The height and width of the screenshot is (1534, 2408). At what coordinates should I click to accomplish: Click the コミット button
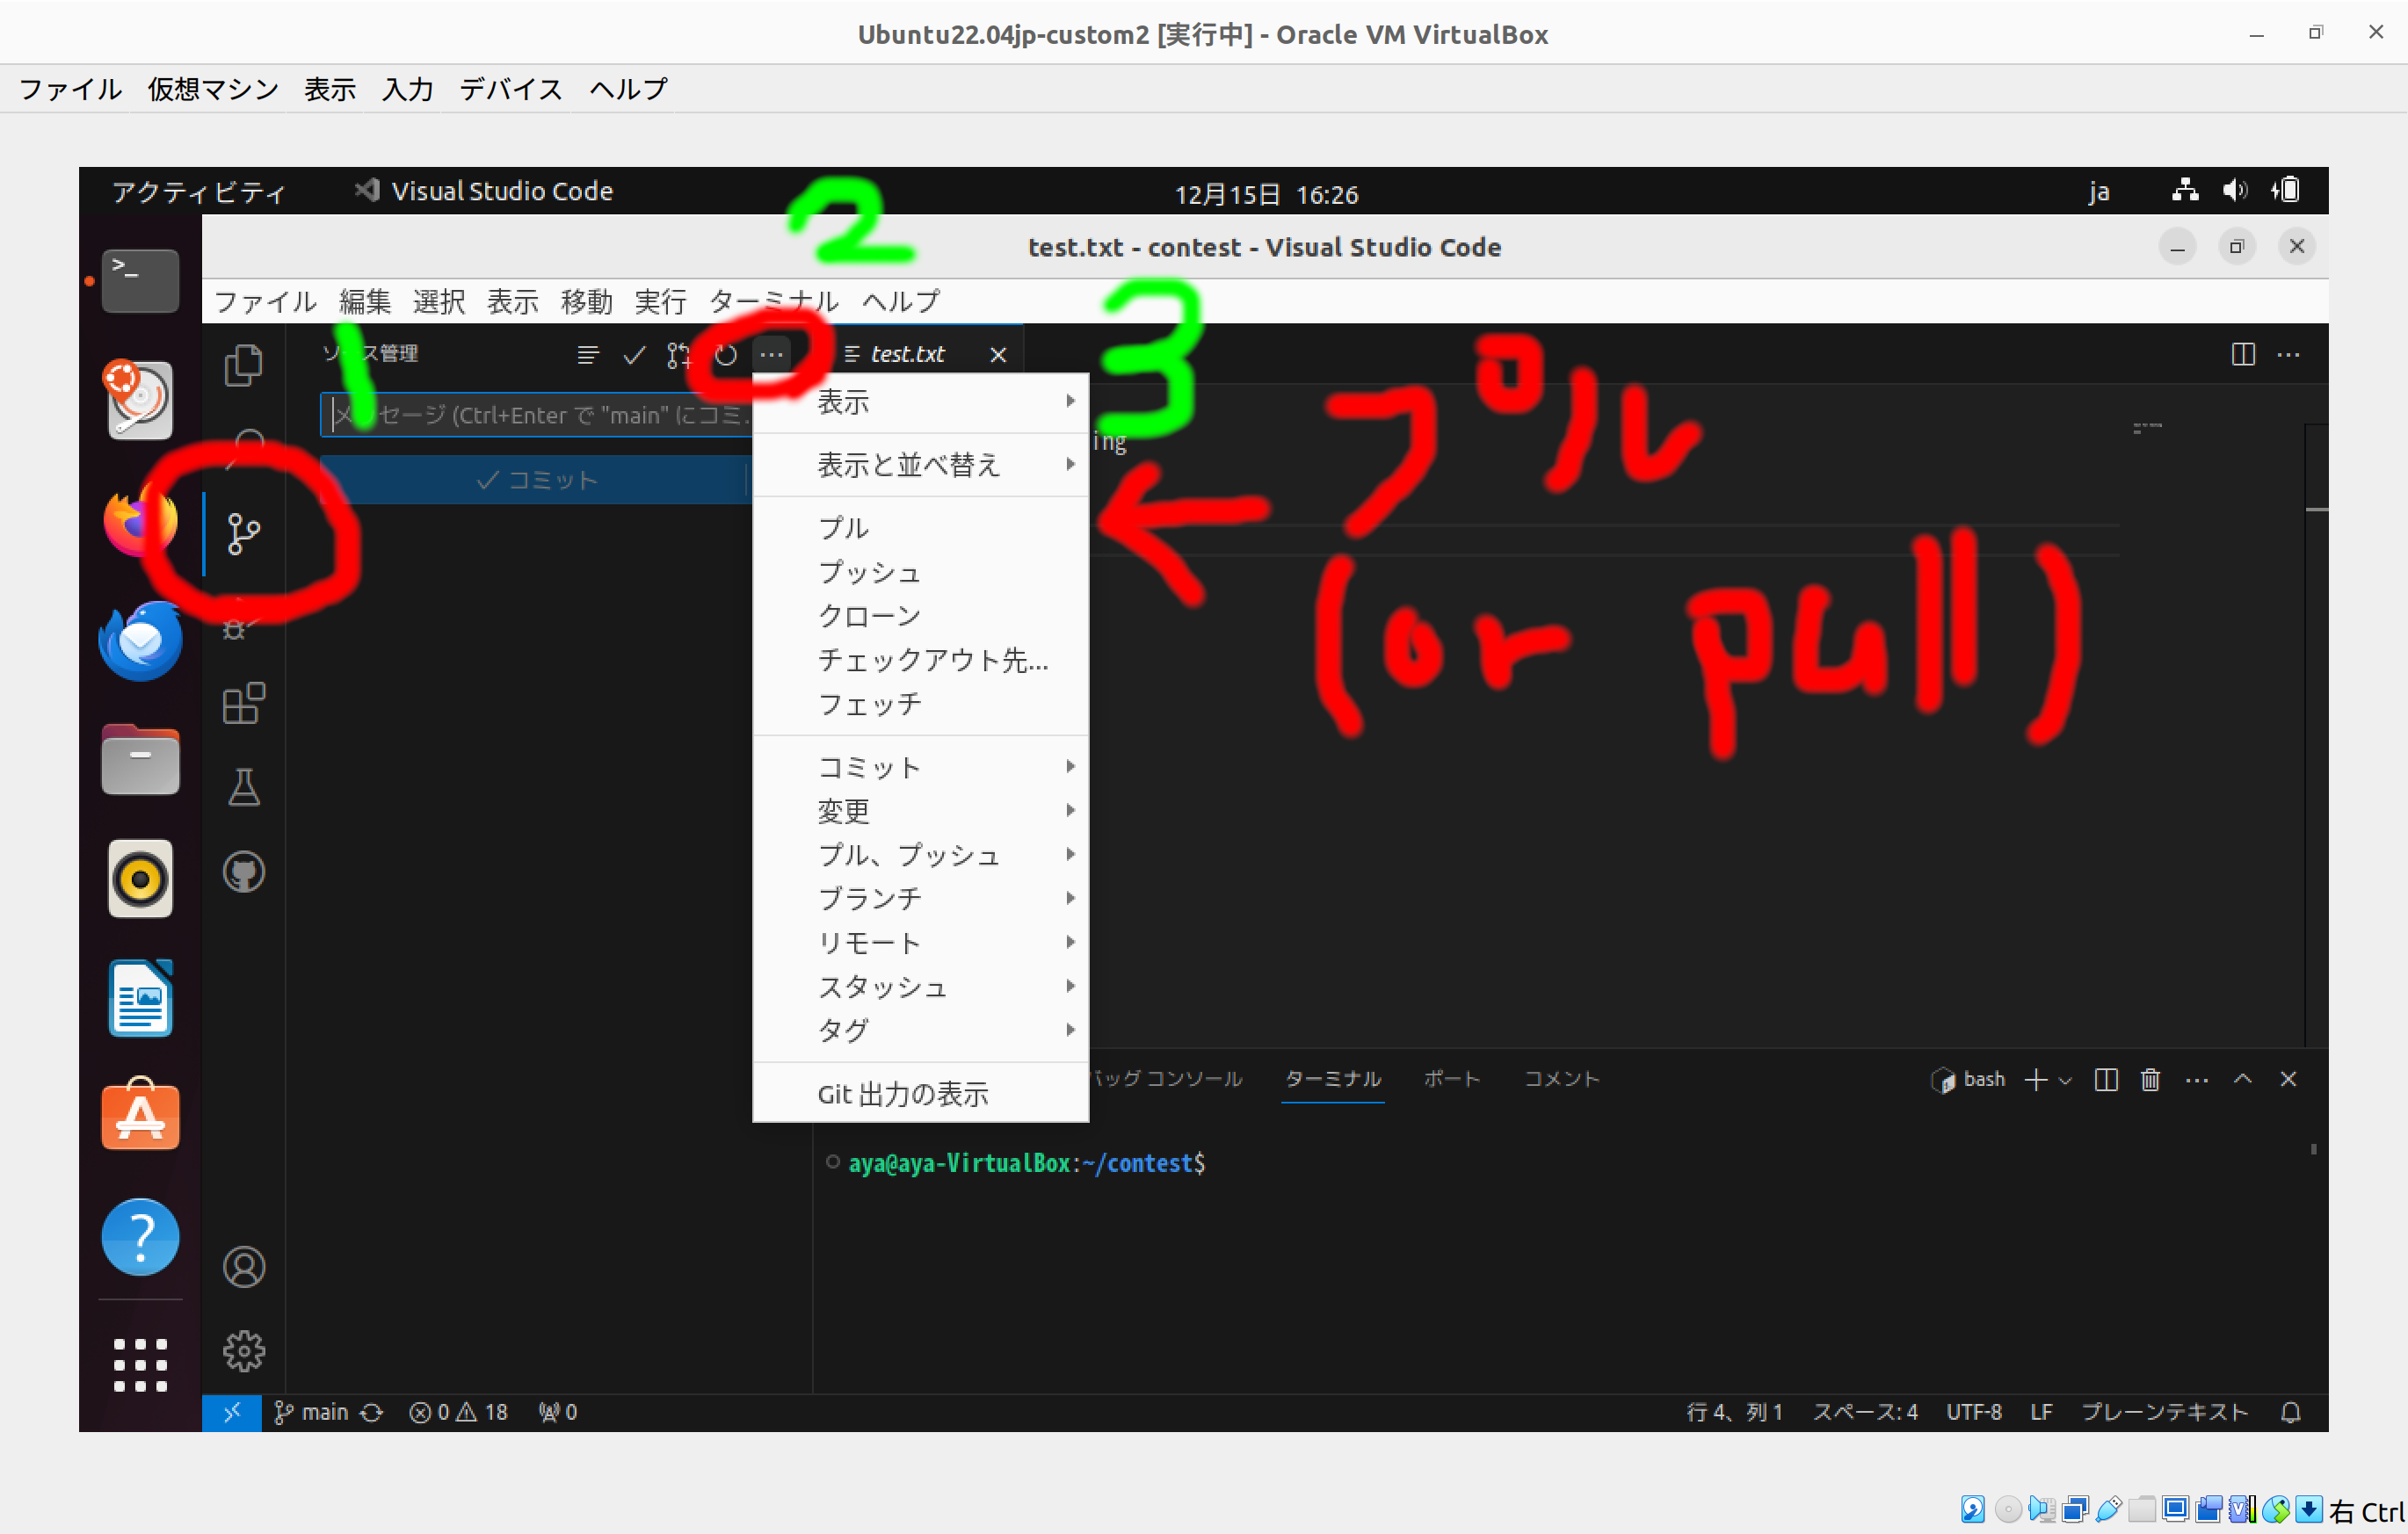(537, 480)
